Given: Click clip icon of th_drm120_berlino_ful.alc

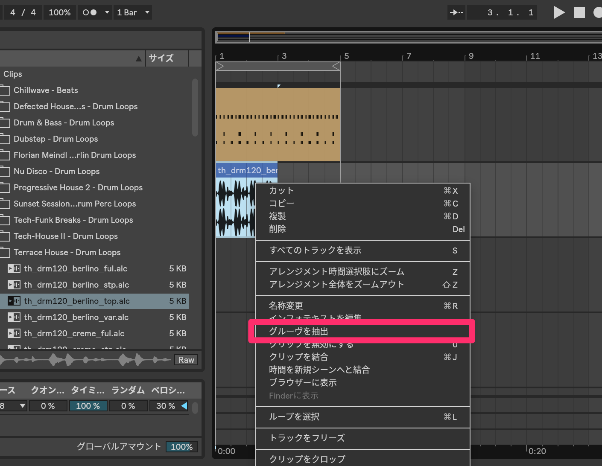Looking at the screenshot, I should pyautogui.click(x=14, y=269).
